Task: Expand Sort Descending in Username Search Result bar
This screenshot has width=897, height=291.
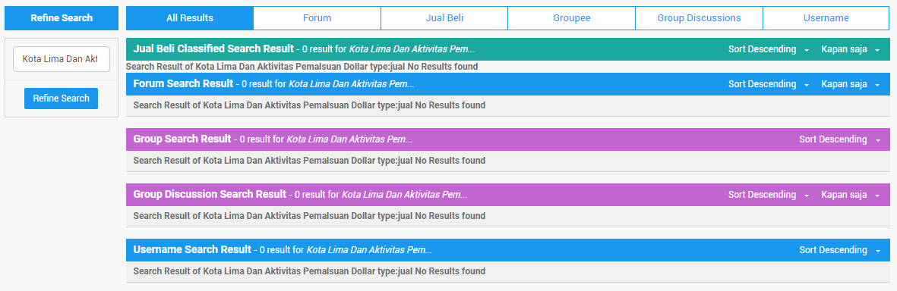Action: click(x=839, y=250)
